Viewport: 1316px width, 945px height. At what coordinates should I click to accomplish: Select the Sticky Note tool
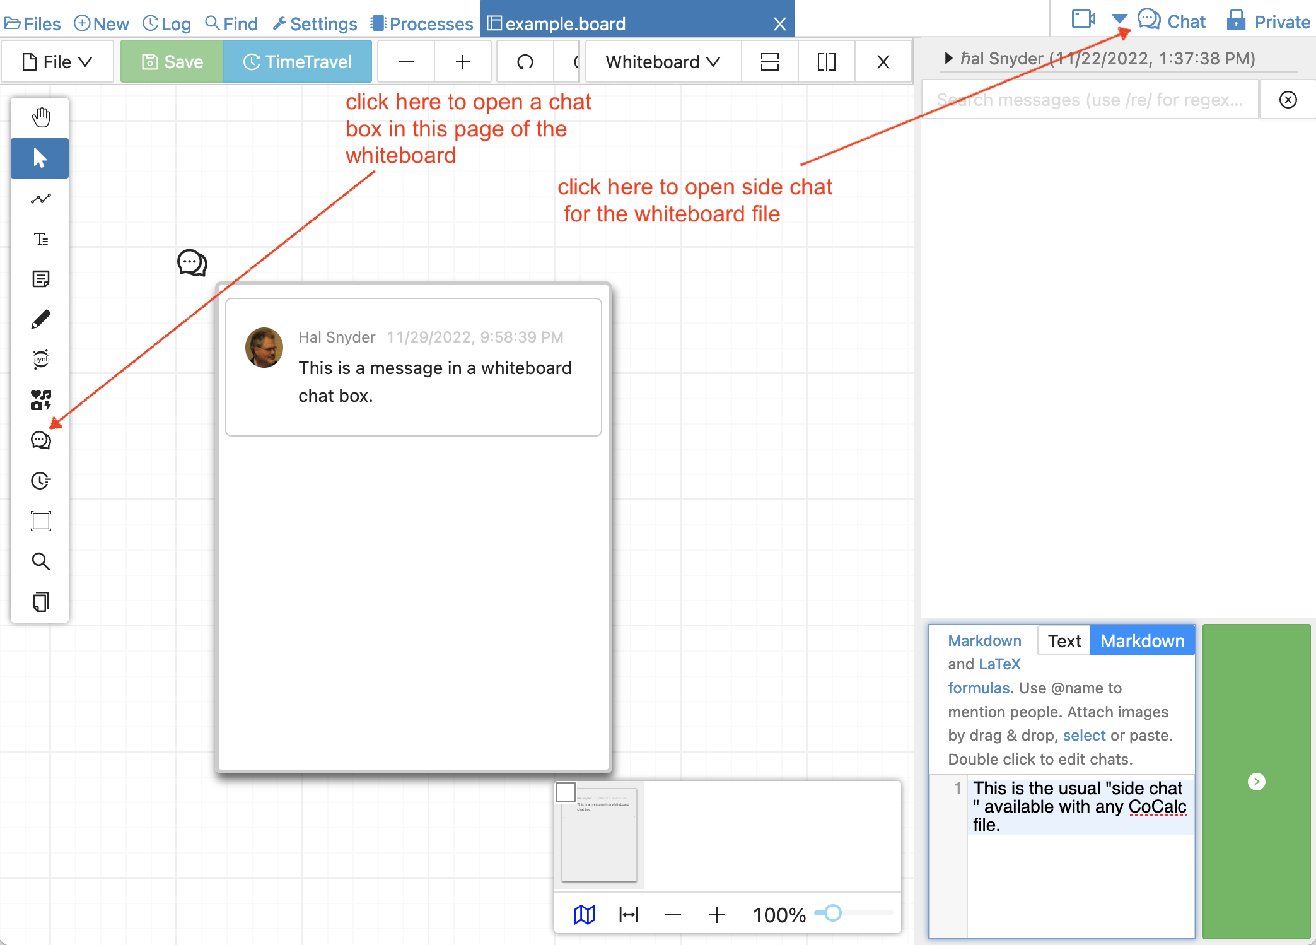[x=40, y=279]
